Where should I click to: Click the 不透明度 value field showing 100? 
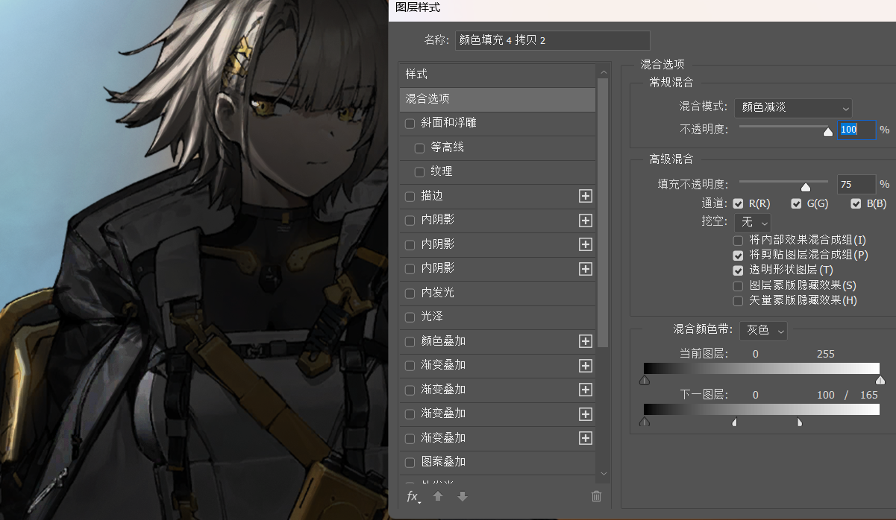tap(856, 130)
